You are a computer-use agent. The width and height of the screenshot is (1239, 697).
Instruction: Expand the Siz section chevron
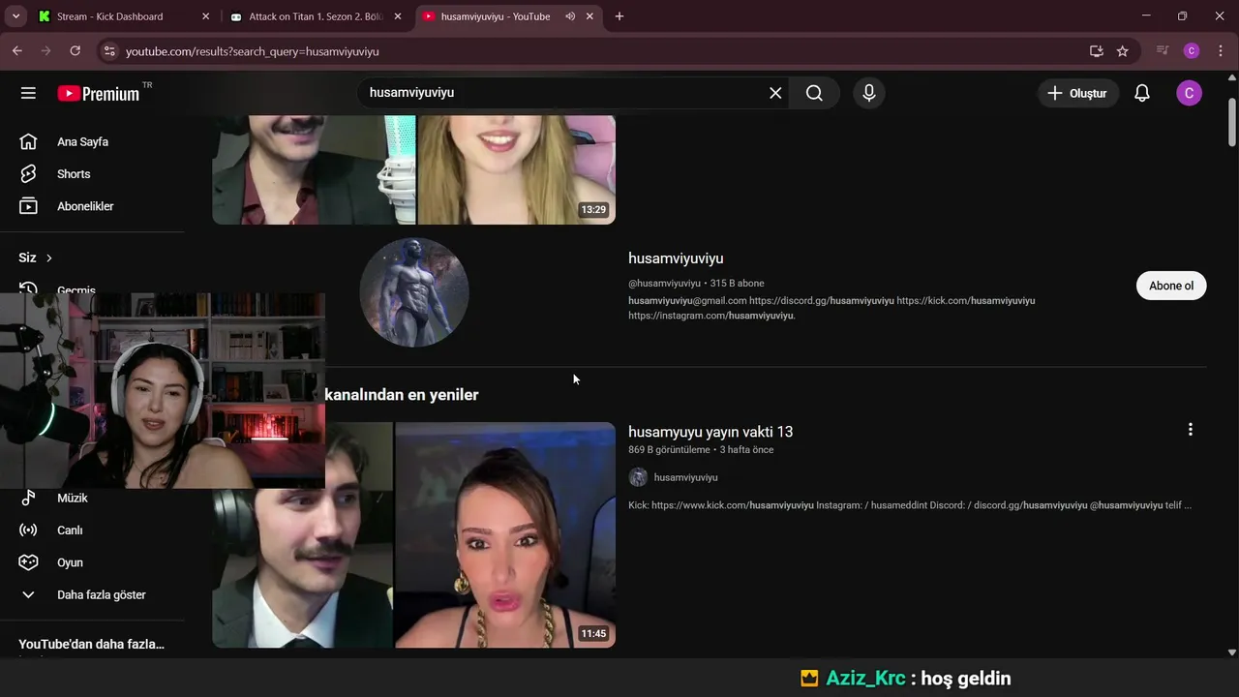click(x=48, y=258)
